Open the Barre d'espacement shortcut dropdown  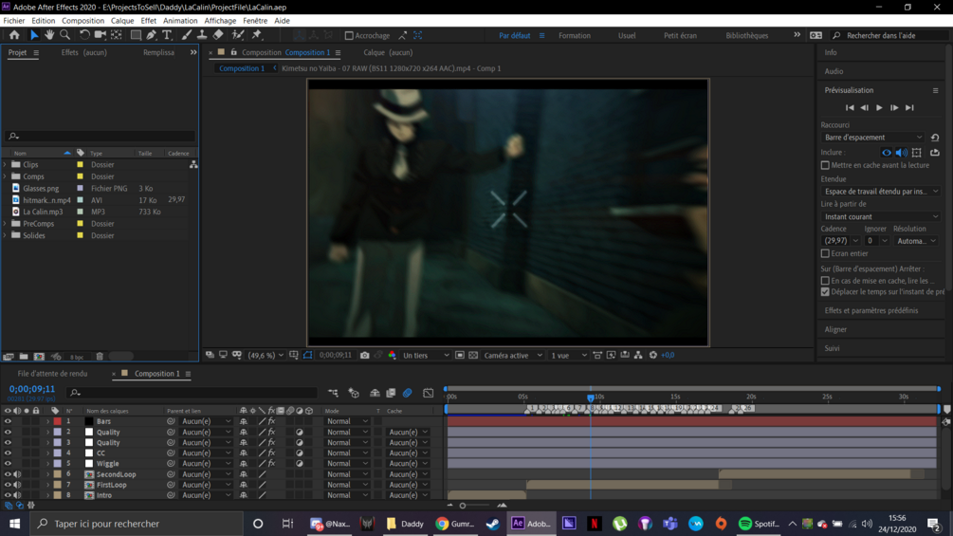(x=872, y=138)
